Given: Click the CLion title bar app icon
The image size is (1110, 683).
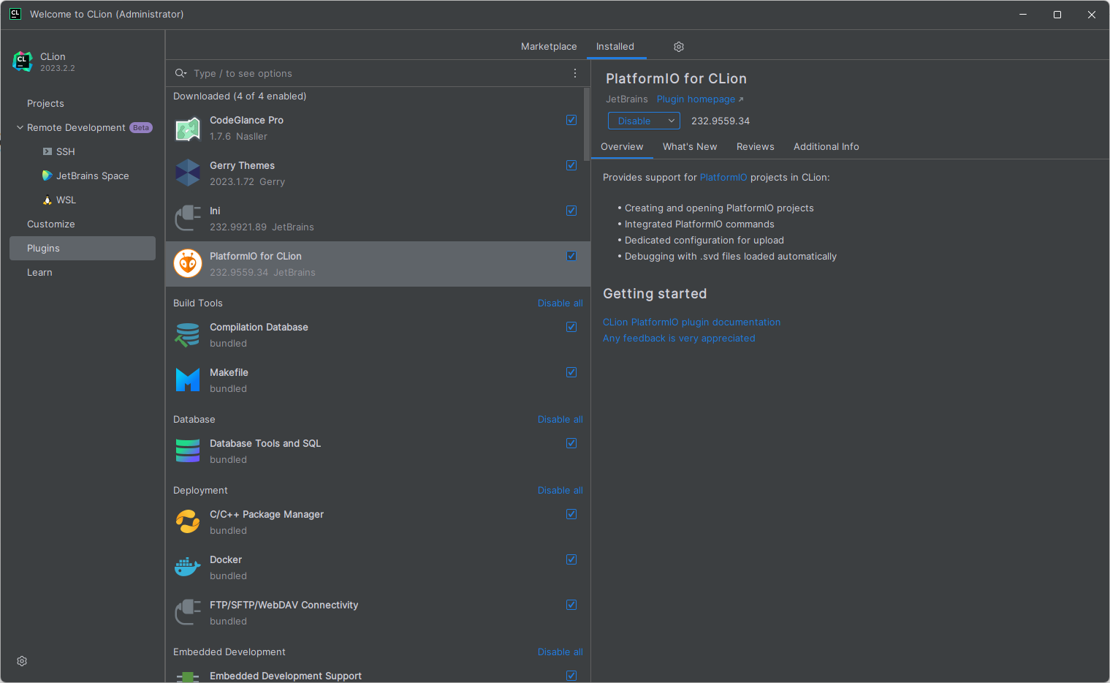Looking at the screenshot, I should (x=15, y=14).
